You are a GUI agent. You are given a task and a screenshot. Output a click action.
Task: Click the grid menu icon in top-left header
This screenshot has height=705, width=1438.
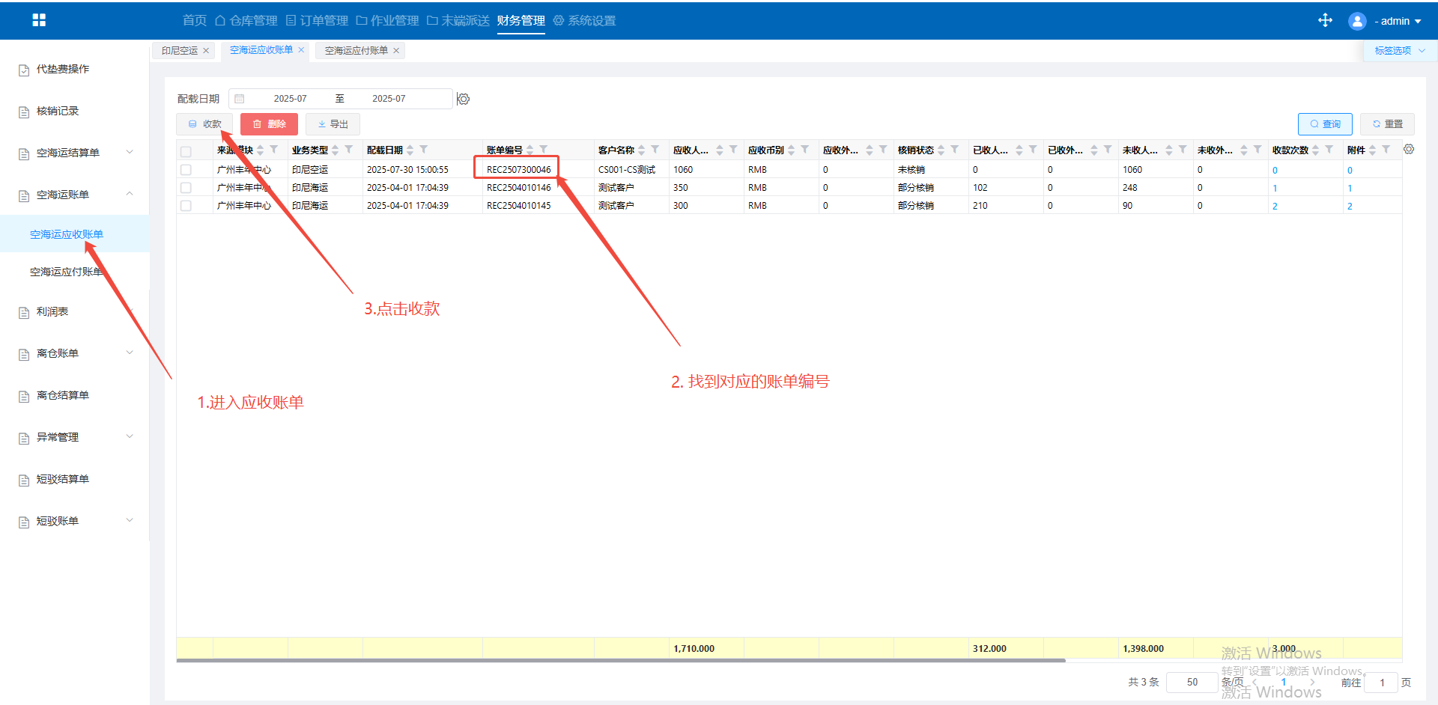click(39, 20)
